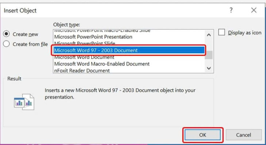This screenshot has height=145, width=266.
Task: Select Microsoft PowerPoint Presentation in the list
Action: 129,37
